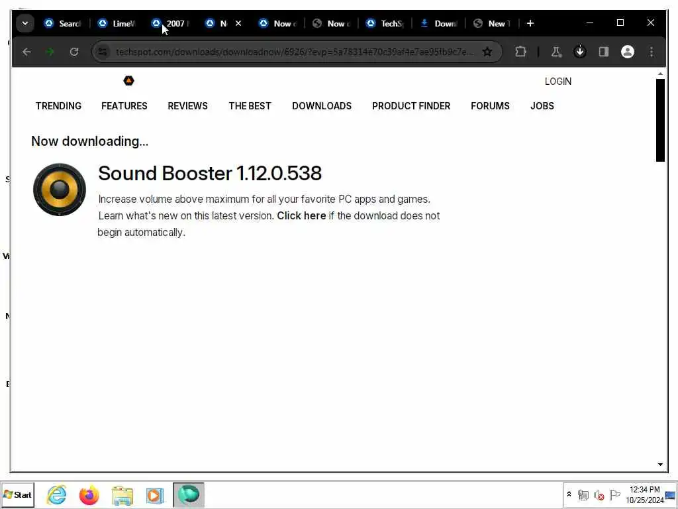The width and height of the screenshot is (678, 509).
Task: Close the currently active tab
Action: [238, 23]
